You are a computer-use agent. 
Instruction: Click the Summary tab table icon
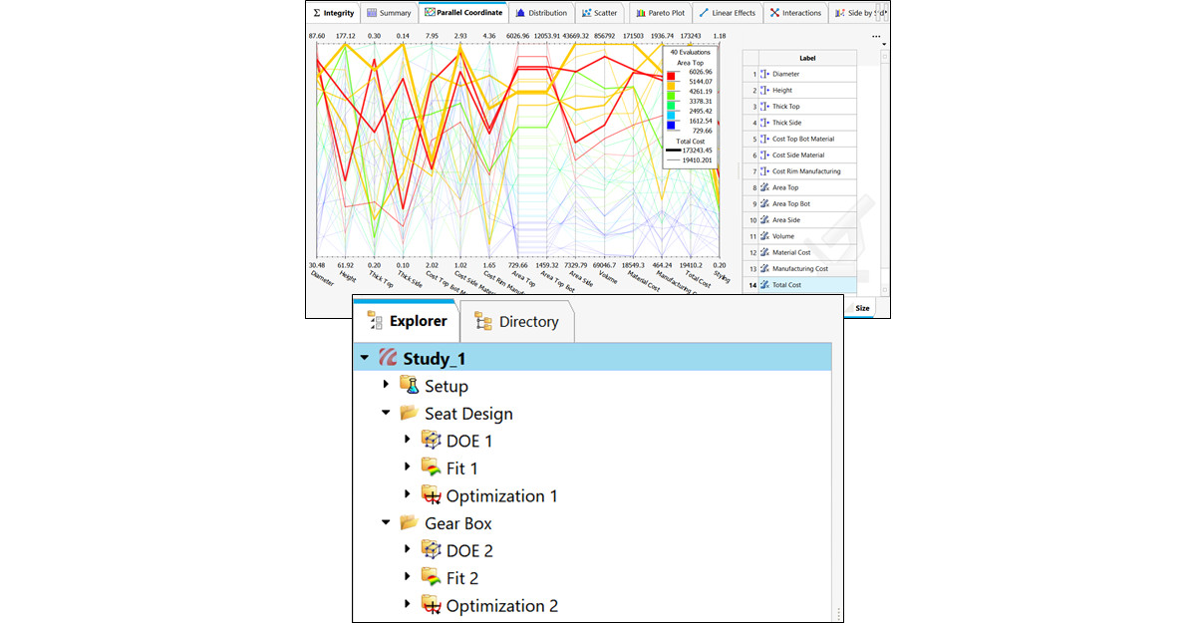click(x=372, y=13)
